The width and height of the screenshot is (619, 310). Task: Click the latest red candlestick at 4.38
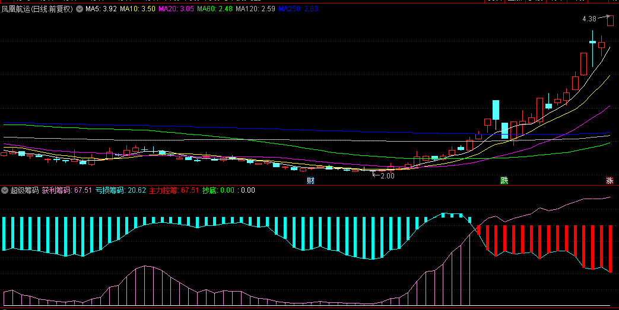(x=610, y=21)
